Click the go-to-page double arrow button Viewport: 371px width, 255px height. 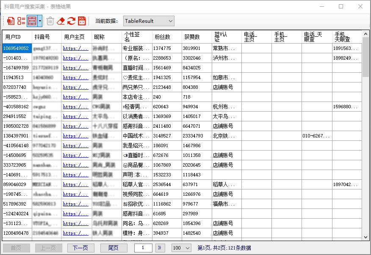[x=160, y=248]
